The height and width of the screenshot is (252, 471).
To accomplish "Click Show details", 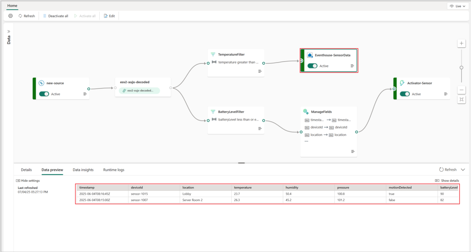I will 447,181.
